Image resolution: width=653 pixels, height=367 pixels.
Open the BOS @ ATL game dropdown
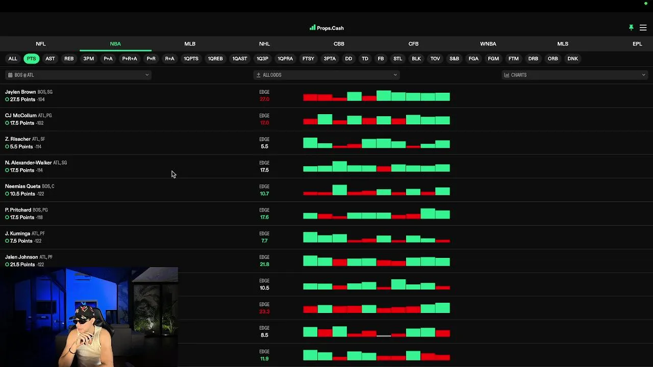tap(78, 75)
